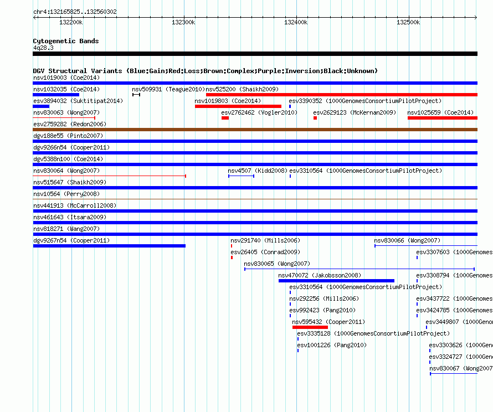Click the 132500k ruler position label
493x412 pixels.
coord(408,22)
